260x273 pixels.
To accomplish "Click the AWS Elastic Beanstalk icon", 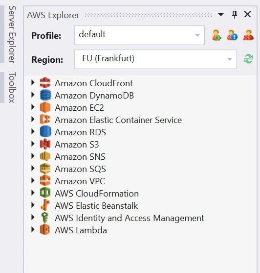I will pyautogui.click(x=45, y=205).
